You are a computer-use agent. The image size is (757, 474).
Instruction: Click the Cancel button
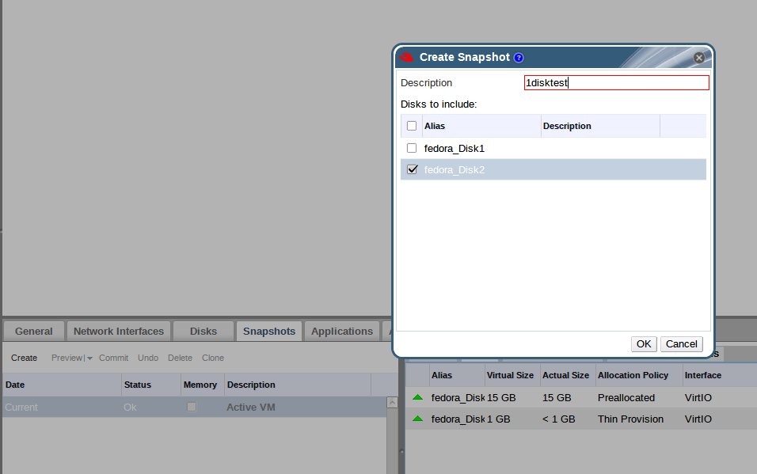(x=681, y=343)
